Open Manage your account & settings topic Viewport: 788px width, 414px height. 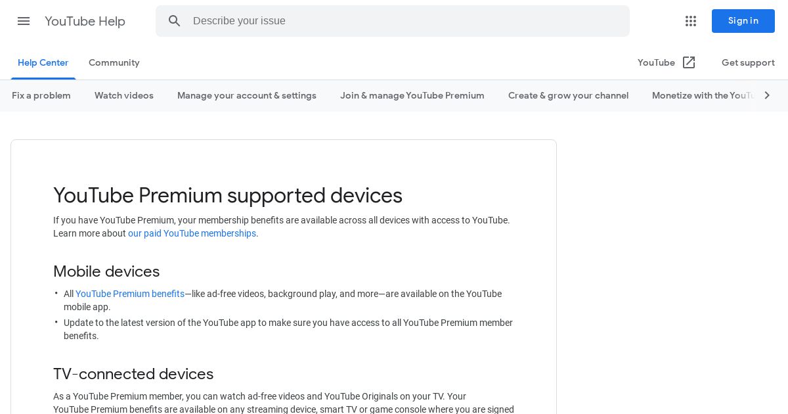[x=247, y=95]
